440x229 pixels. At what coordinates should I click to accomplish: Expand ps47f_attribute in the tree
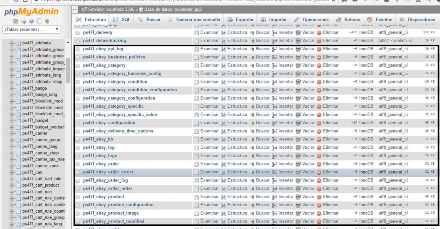(12, 43)
